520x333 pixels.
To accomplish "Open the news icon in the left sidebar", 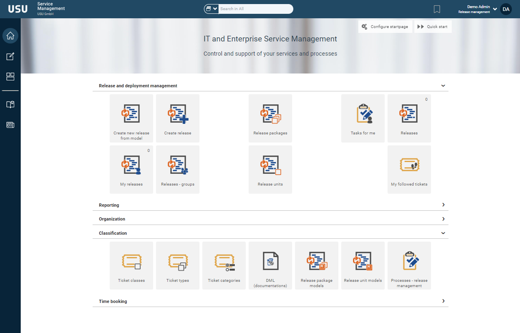I will (x=10, y=125).
